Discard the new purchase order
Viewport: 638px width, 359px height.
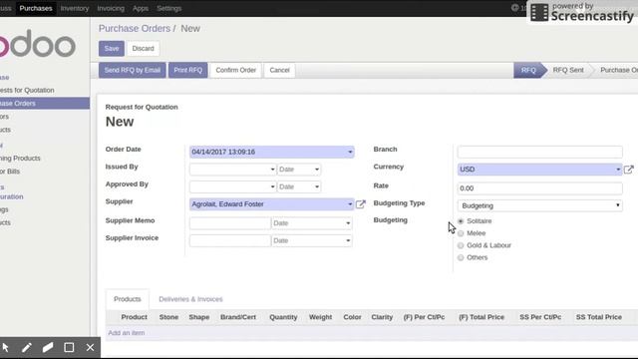(144, 49)
